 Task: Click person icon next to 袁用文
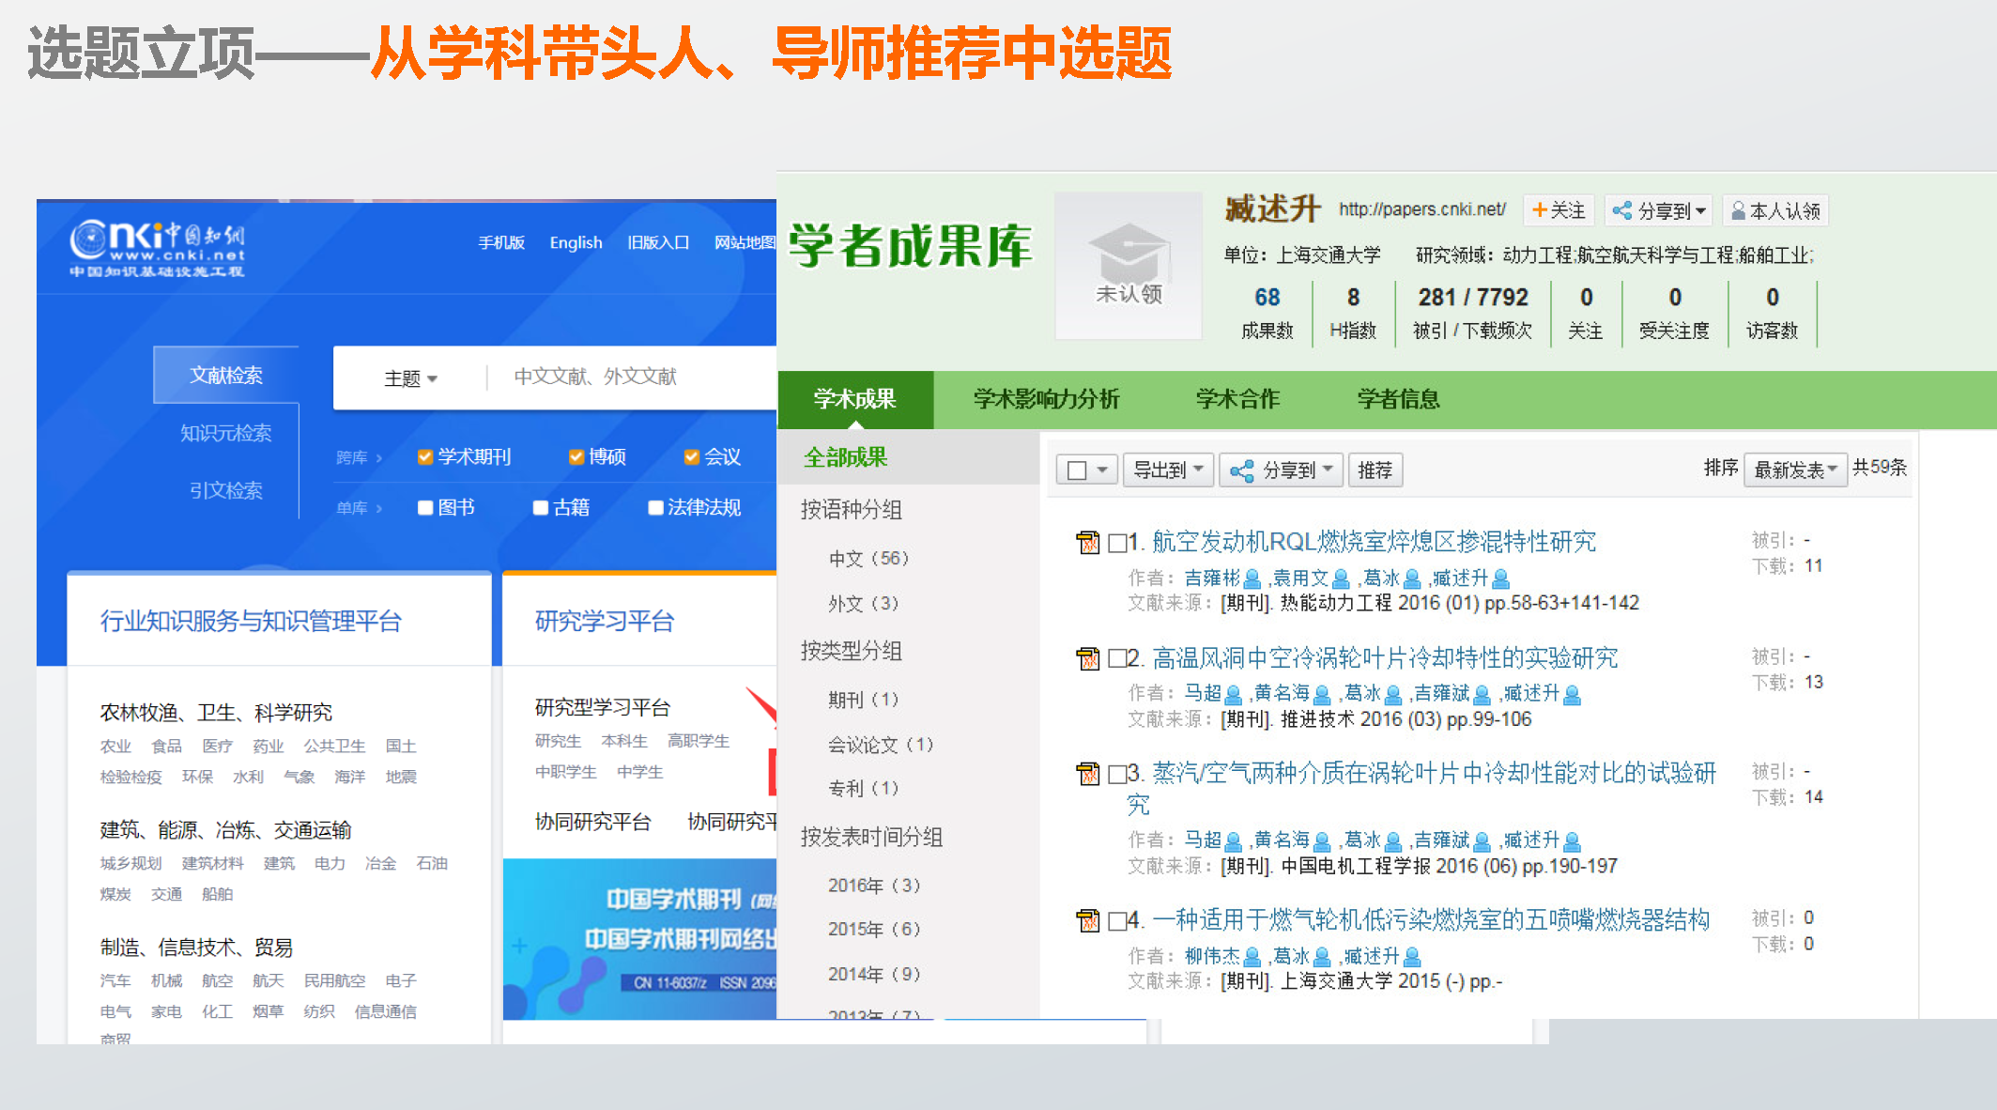(1341, 579)
